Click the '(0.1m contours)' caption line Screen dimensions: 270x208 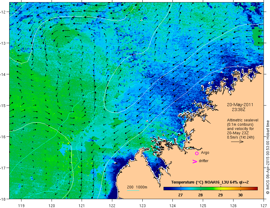click(240, 124)
